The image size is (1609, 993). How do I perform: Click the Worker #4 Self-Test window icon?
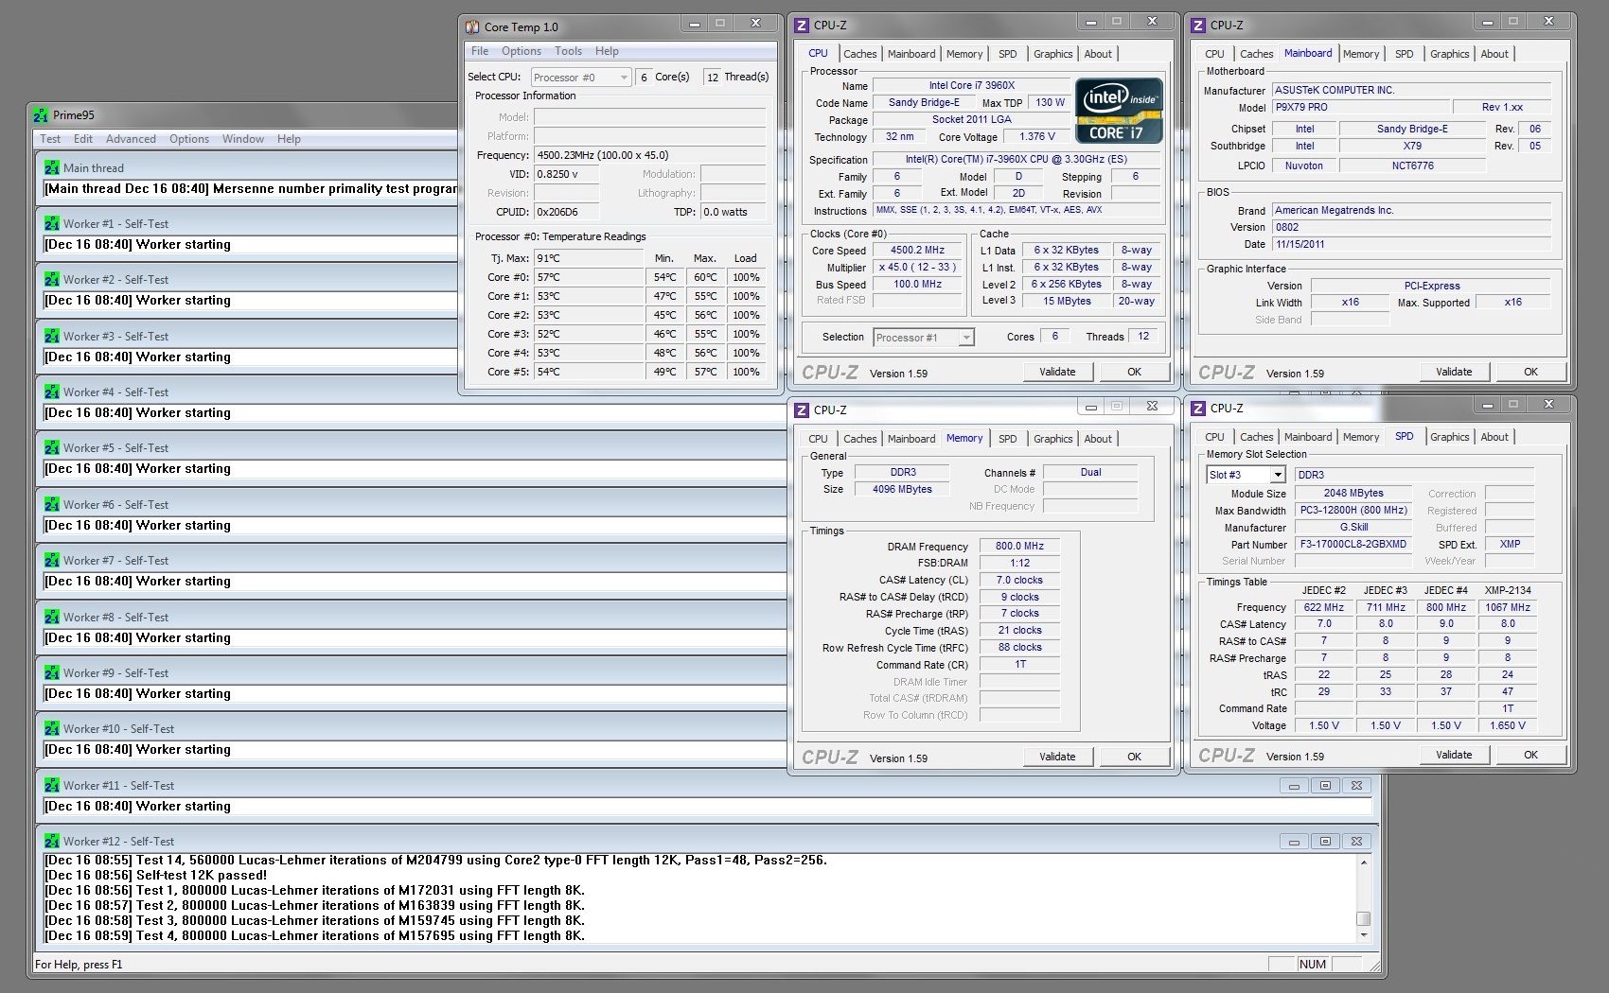tap(51, 392)
